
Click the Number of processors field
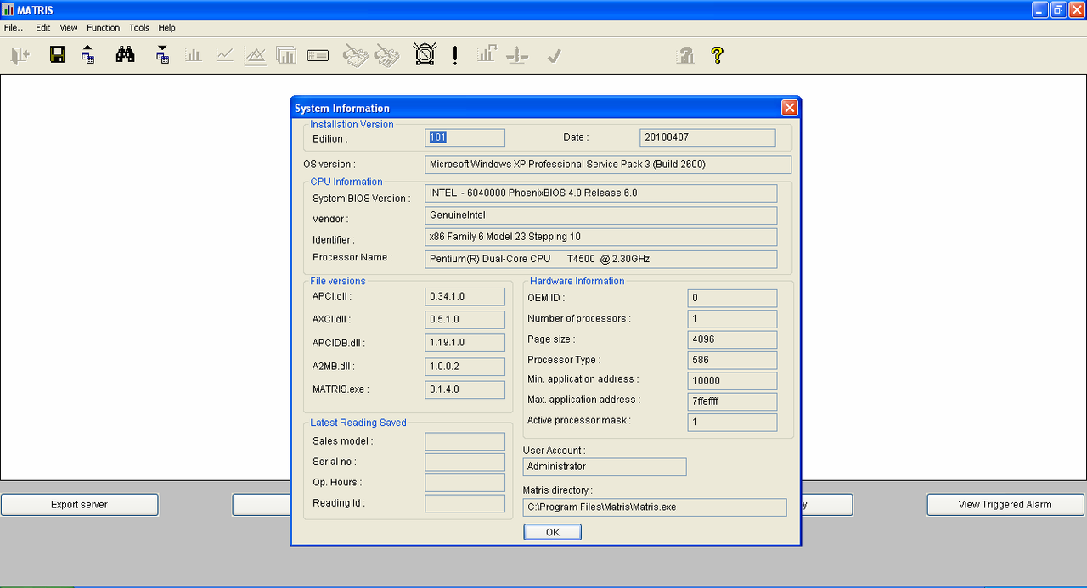point(732,319)
